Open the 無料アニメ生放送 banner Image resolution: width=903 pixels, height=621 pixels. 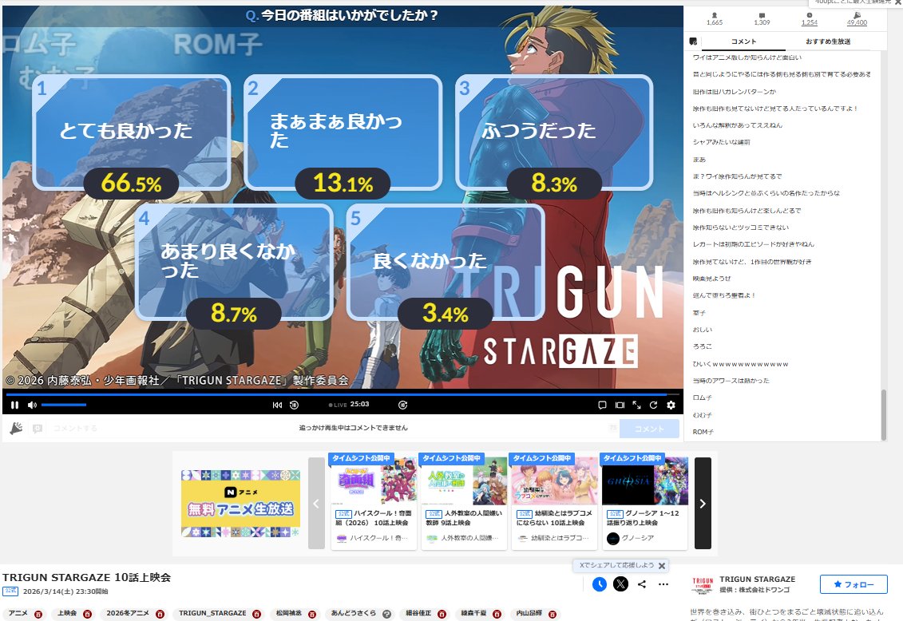tap(241, 504)
